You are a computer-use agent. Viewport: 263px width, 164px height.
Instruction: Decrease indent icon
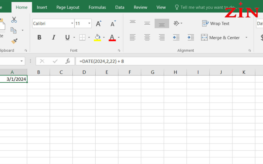click(176, 37)
